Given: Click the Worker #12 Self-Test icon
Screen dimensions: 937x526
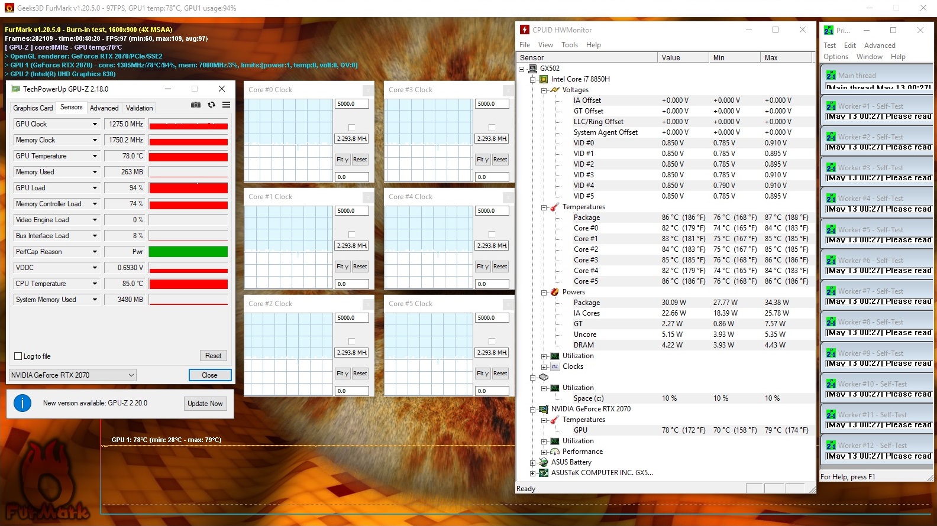Looking at the screenshot, I should (x=831, y=445).
